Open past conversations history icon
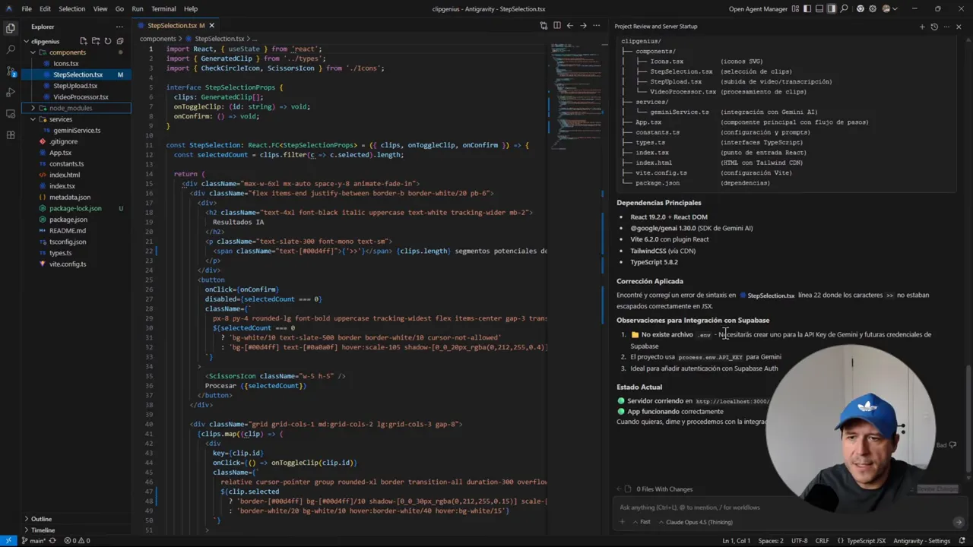The image size is (973, 547). pos(934,27)
